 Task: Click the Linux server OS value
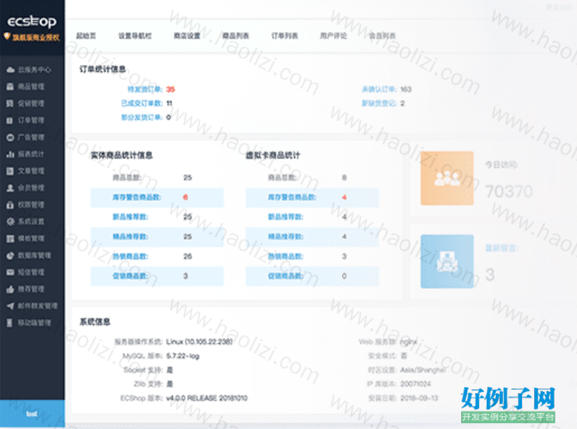click(199, 341)
